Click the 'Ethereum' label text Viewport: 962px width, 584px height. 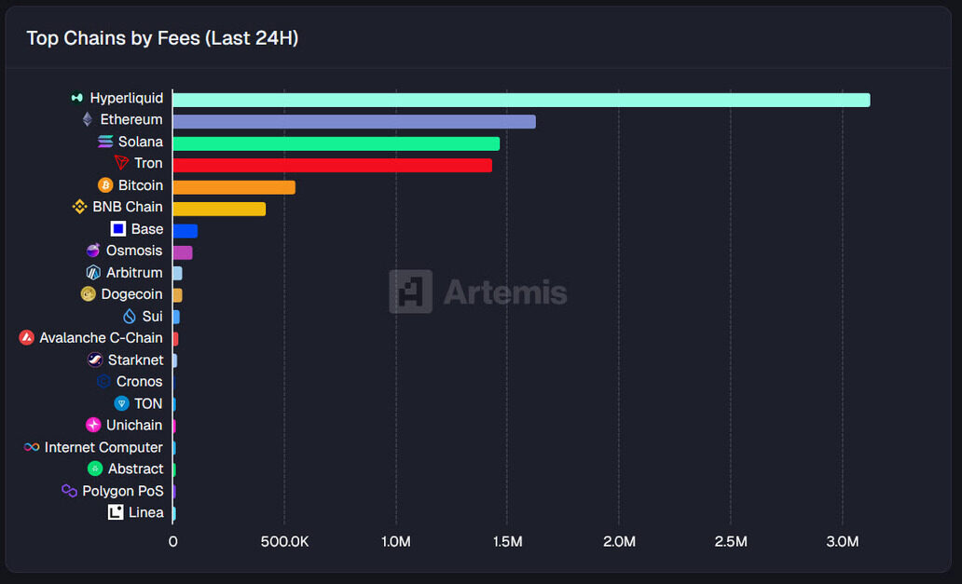[x=131, y=119]
